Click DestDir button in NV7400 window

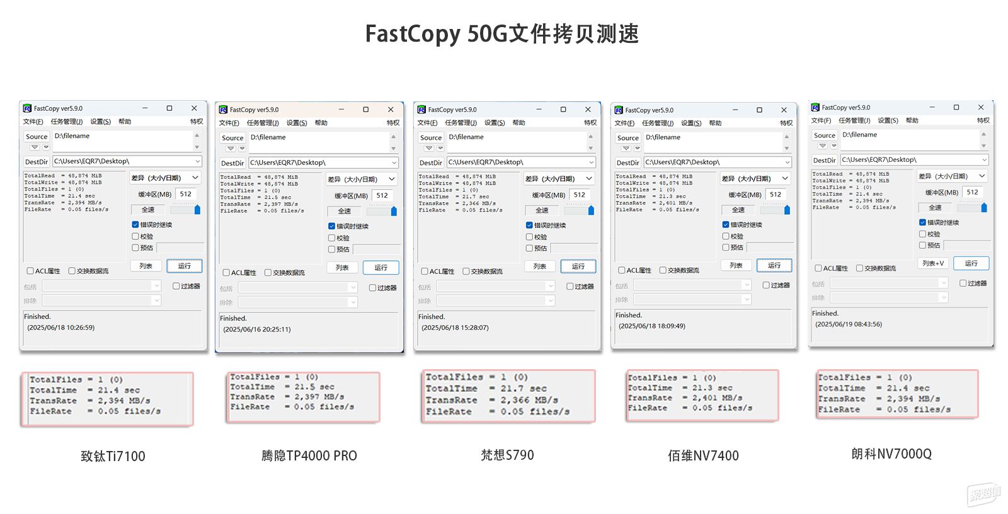click(628, 163)
